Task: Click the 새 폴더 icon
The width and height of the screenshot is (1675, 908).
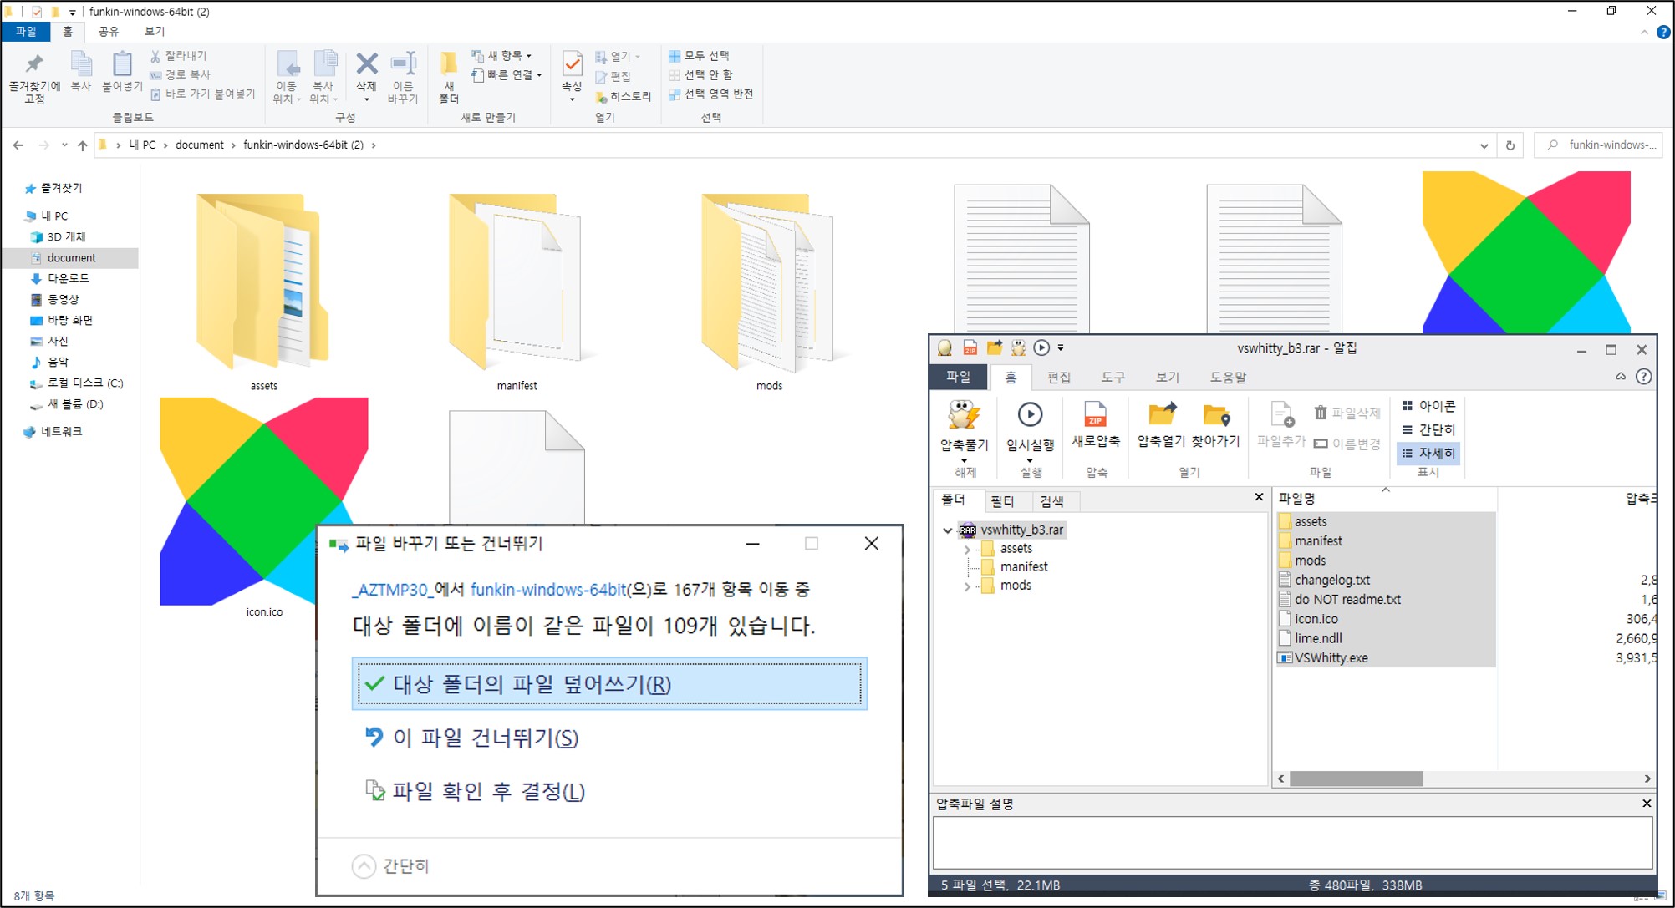Action: pyautogui.click(x=449, y=65)
